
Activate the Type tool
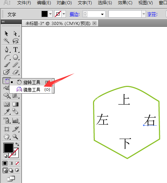tap(16, 50)
